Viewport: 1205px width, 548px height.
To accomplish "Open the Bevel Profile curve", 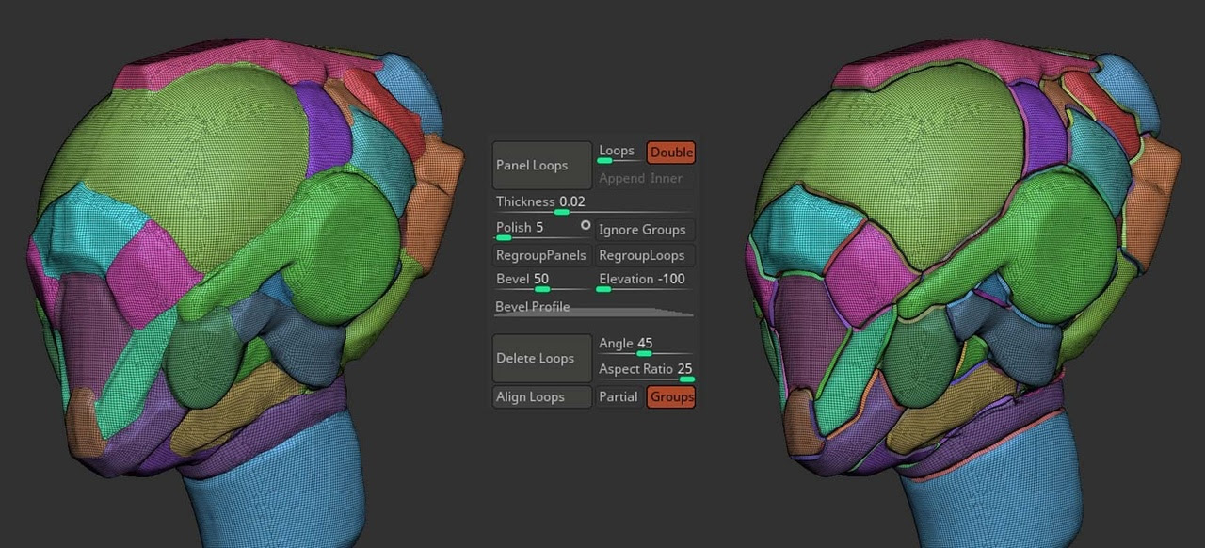I will 594,307.
